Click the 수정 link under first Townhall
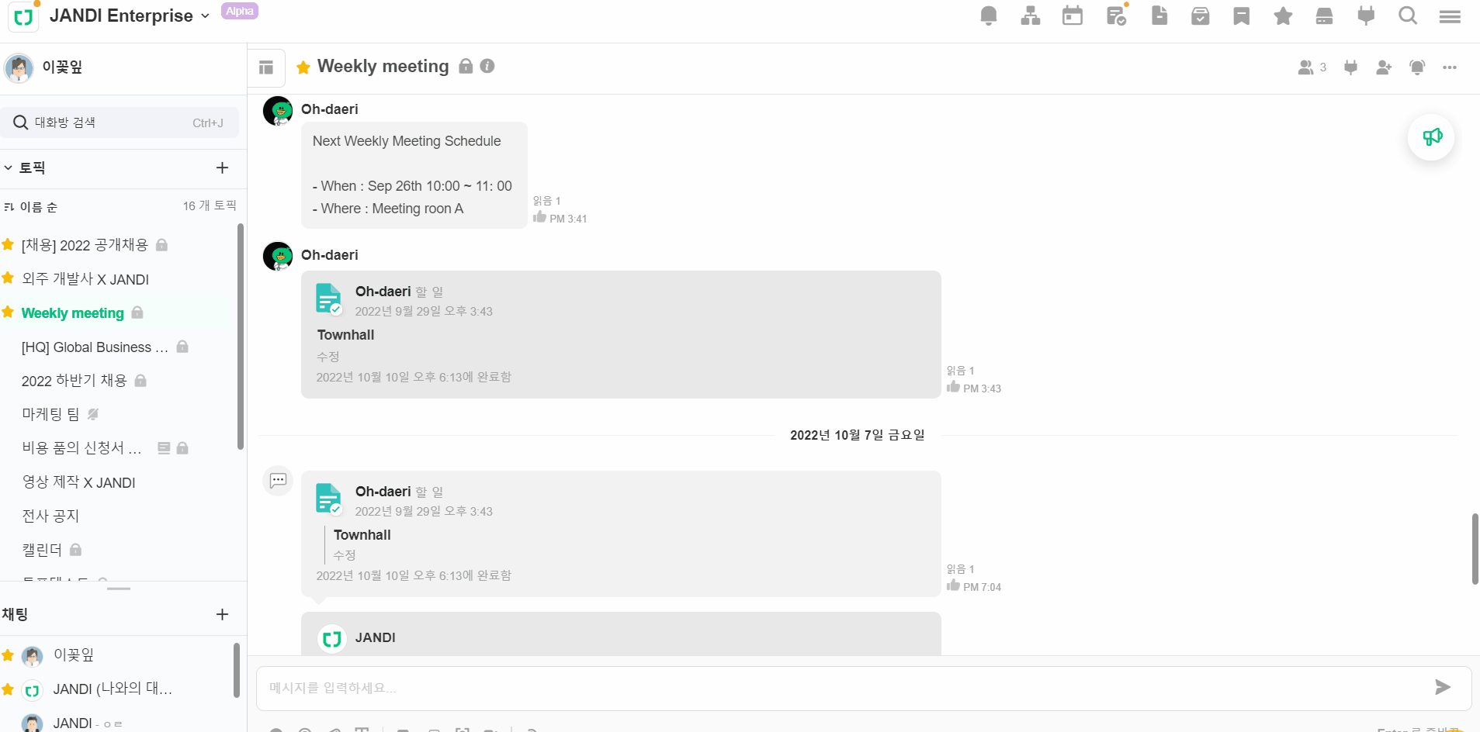 [328, 357]
